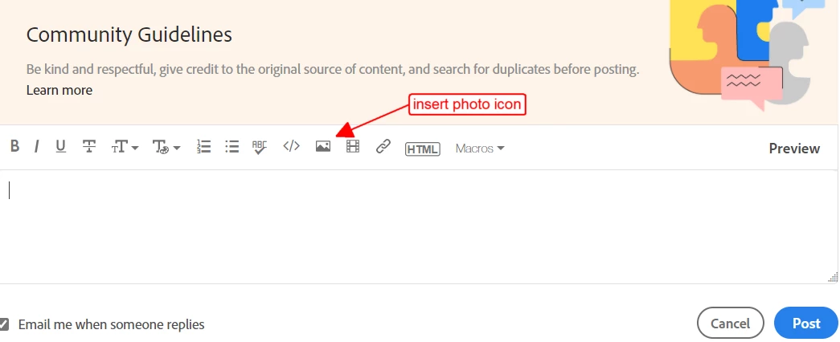Cancel the reply with Cancel button
The height and width of the screenshot is (342, 840).
click(x=730, y=324)
